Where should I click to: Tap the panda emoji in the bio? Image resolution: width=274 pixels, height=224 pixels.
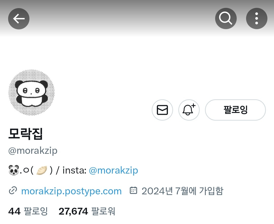point(14,170)
